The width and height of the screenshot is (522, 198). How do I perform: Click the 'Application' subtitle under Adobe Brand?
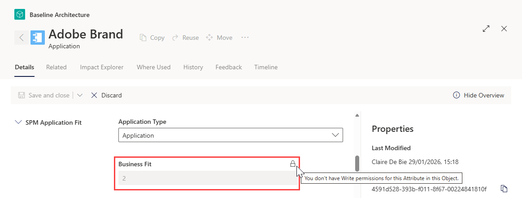coord(64,46)
